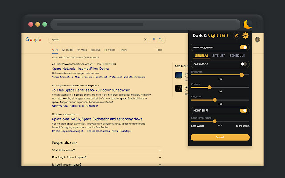Expand "What is the space?" question

pyautogui.click(x=107, y=150)
